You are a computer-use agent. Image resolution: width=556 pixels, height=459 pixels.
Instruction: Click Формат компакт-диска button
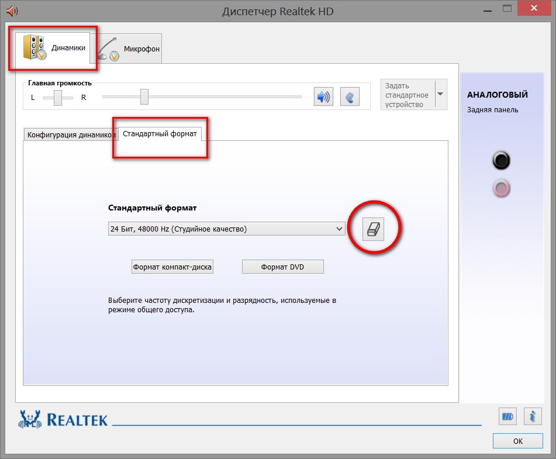172,267
